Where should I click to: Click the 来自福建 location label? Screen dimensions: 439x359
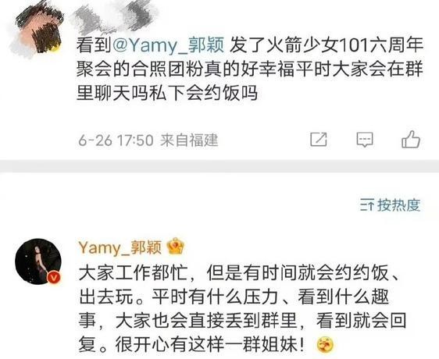point(189,140)
